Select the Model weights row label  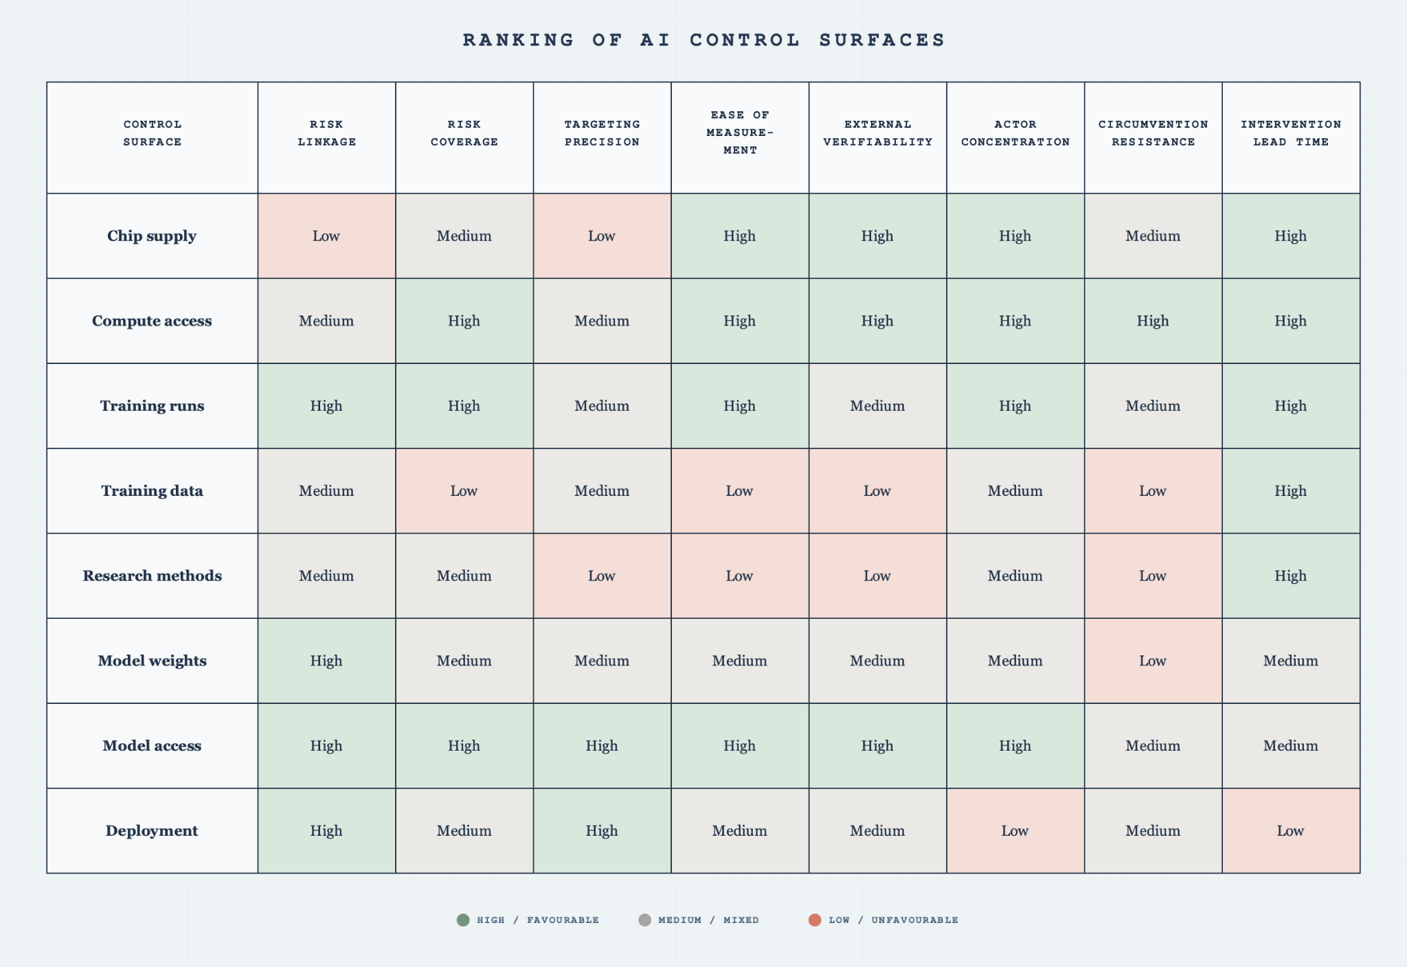pos(152,661)
